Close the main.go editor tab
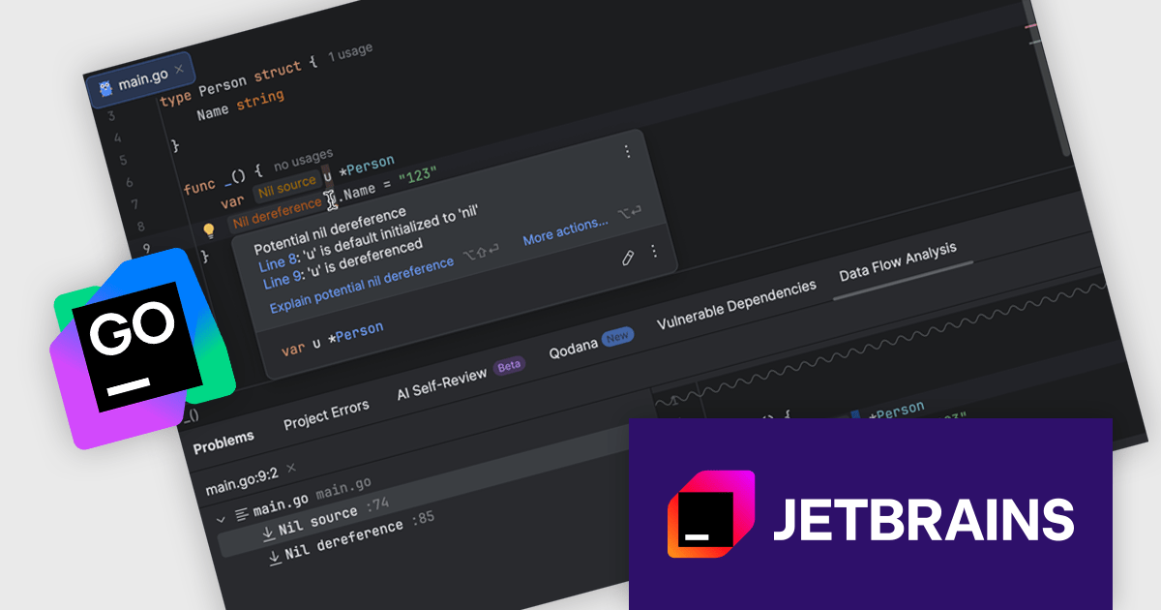The image size is (1161, 610). (178, 69)
